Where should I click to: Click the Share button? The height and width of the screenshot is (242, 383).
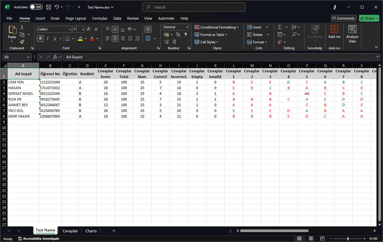pyautogui.click(x=369, y=18)
